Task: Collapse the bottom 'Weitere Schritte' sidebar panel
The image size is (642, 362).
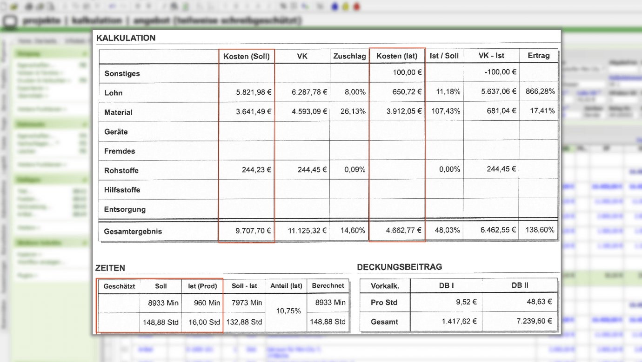Action: pyautogui.click(x=85, y=243)
